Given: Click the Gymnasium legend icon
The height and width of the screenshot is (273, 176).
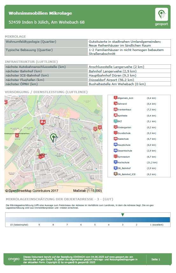Looking at the screenshot, I should [x=116, y=156].
